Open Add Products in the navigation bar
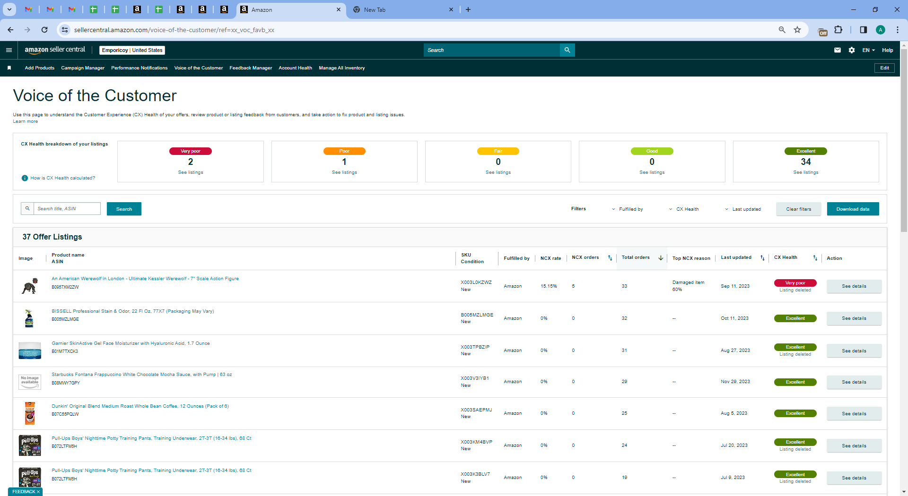 40,68
